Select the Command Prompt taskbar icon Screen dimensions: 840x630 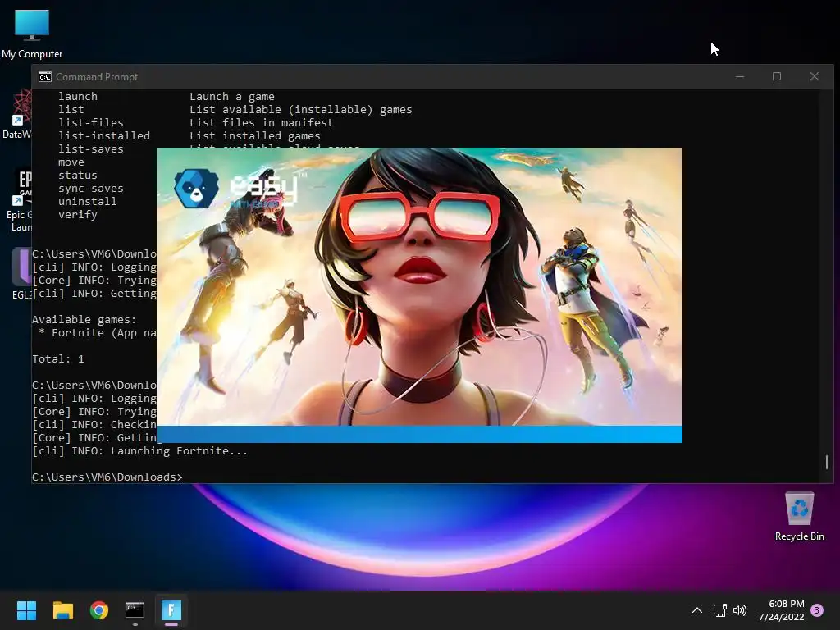pos(135,610)
